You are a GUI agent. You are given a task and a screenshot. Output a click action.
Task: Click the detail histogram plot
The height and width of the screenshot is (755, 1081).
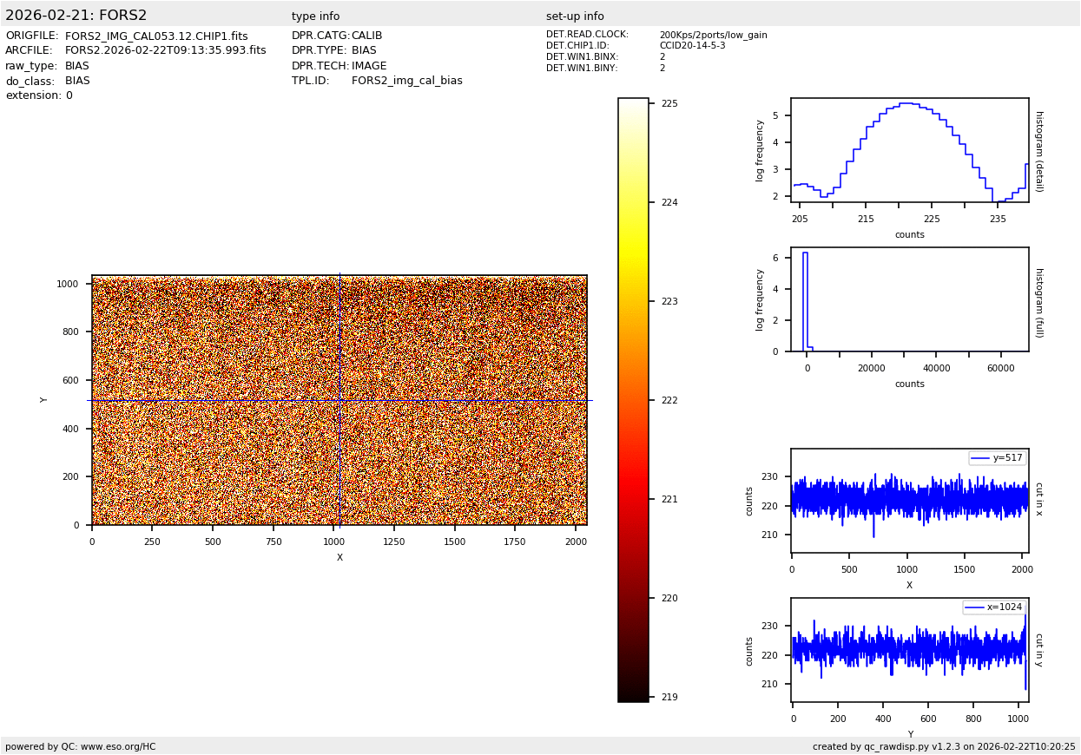[x=909, y=150]
